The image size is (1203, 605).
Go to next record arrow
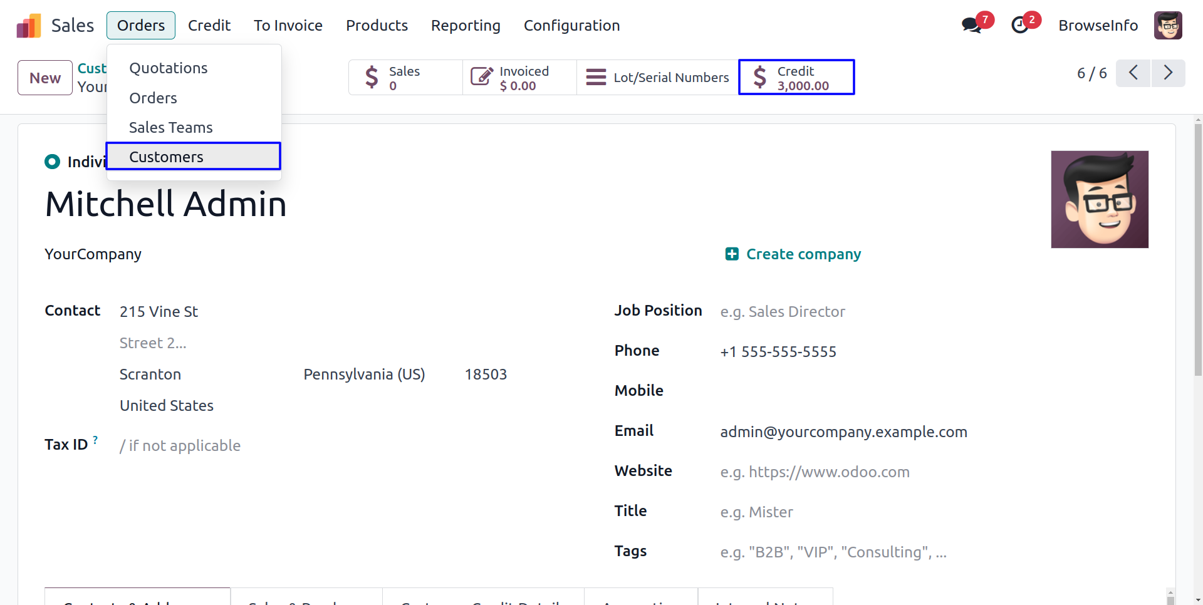[x=1168, y=73]
